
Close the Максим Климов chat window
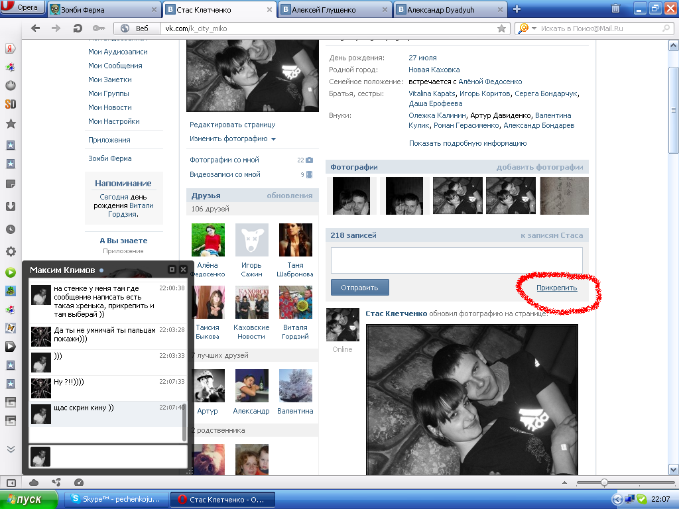[183, 270]
